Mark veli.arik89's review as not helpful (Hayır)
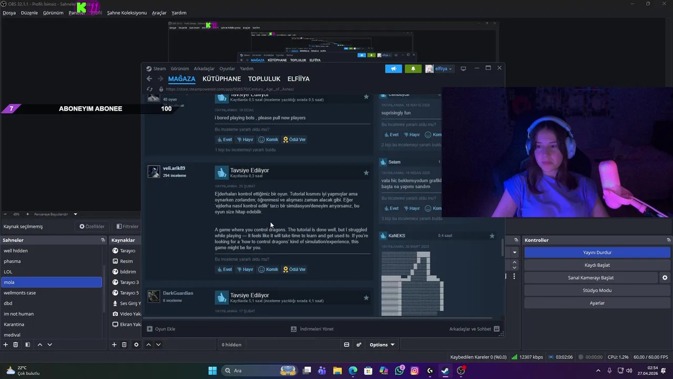673x379 pixels. 245,270
